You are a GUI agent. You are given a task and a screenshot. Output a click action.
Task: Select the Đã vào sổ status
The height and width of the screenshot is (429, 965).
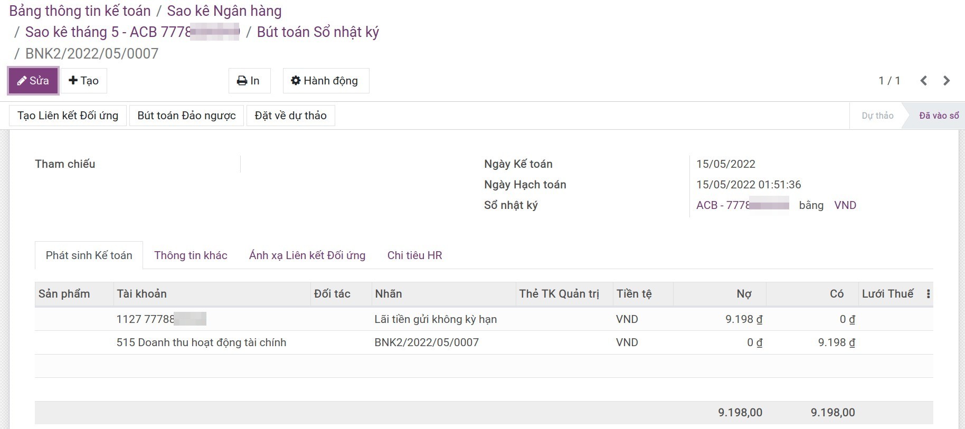pos(939,116)
